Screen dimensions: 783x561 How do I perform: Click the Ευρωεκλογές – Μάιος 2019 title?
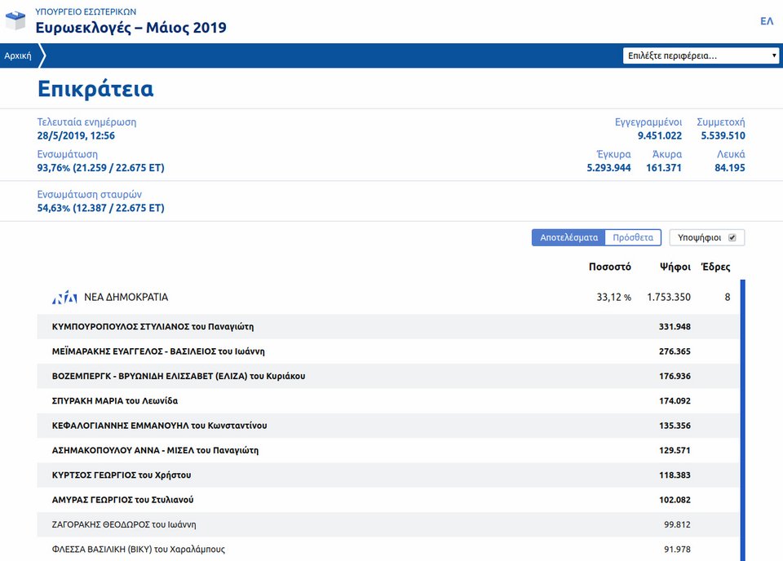coord(130,28)
